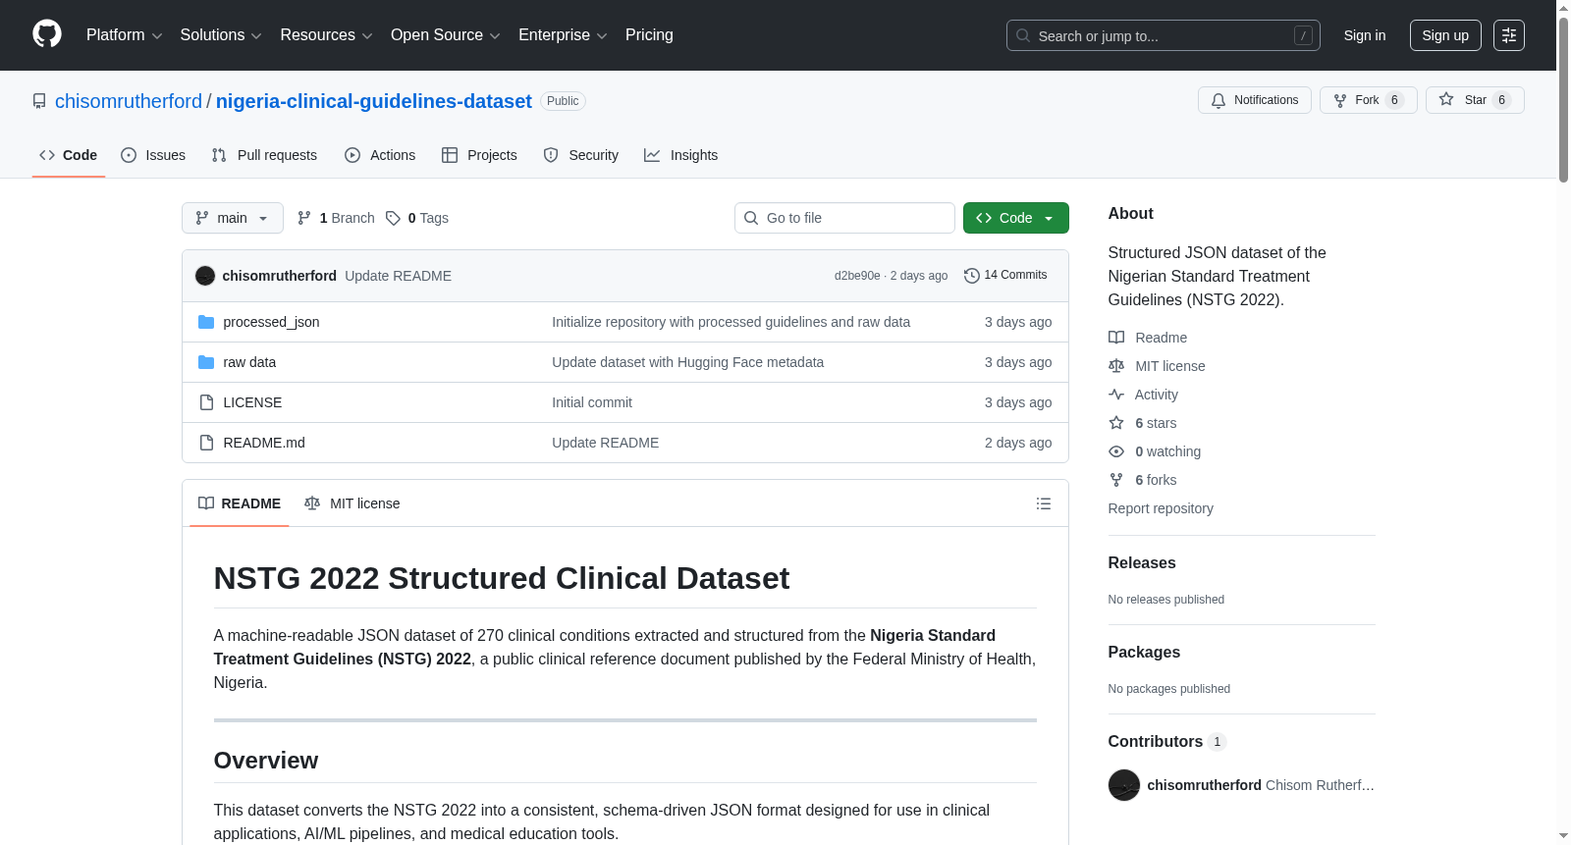1571x845 pixels.
Task: View the 14 Commits history
Action: pyautogui.click(x=1005, y=276)
